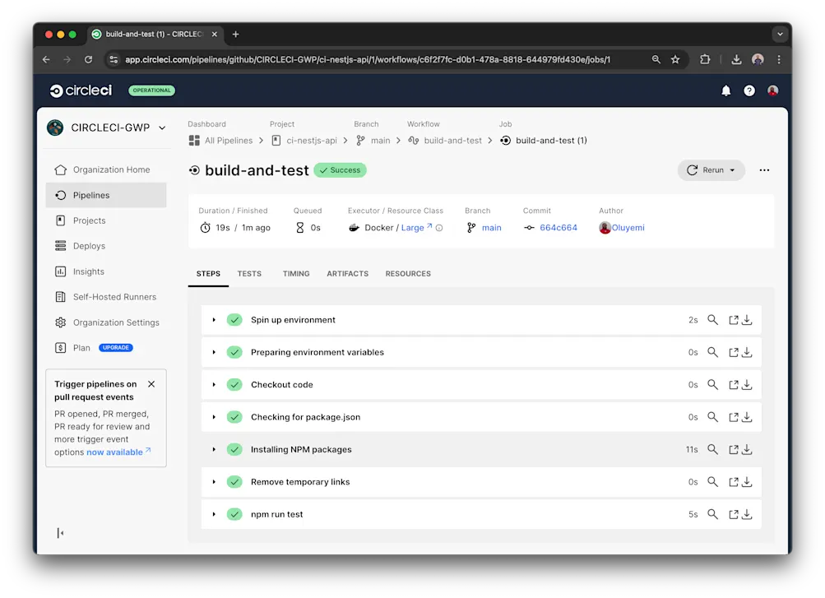Open Organization Settings in the sidebar
This screenshot has width=825, height=598.
point(106,322)
